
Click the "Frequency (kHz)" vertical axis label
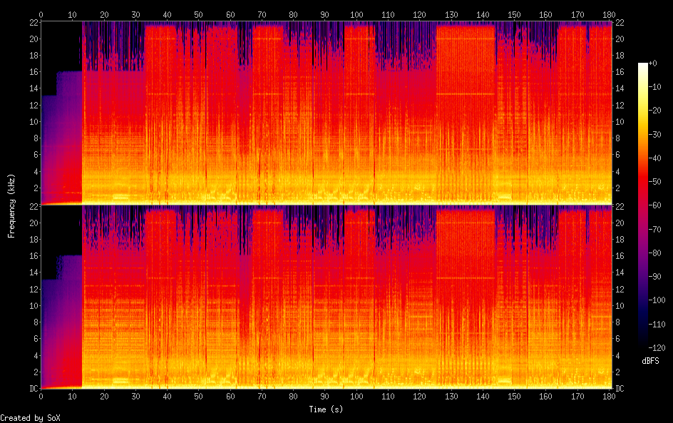11,205
